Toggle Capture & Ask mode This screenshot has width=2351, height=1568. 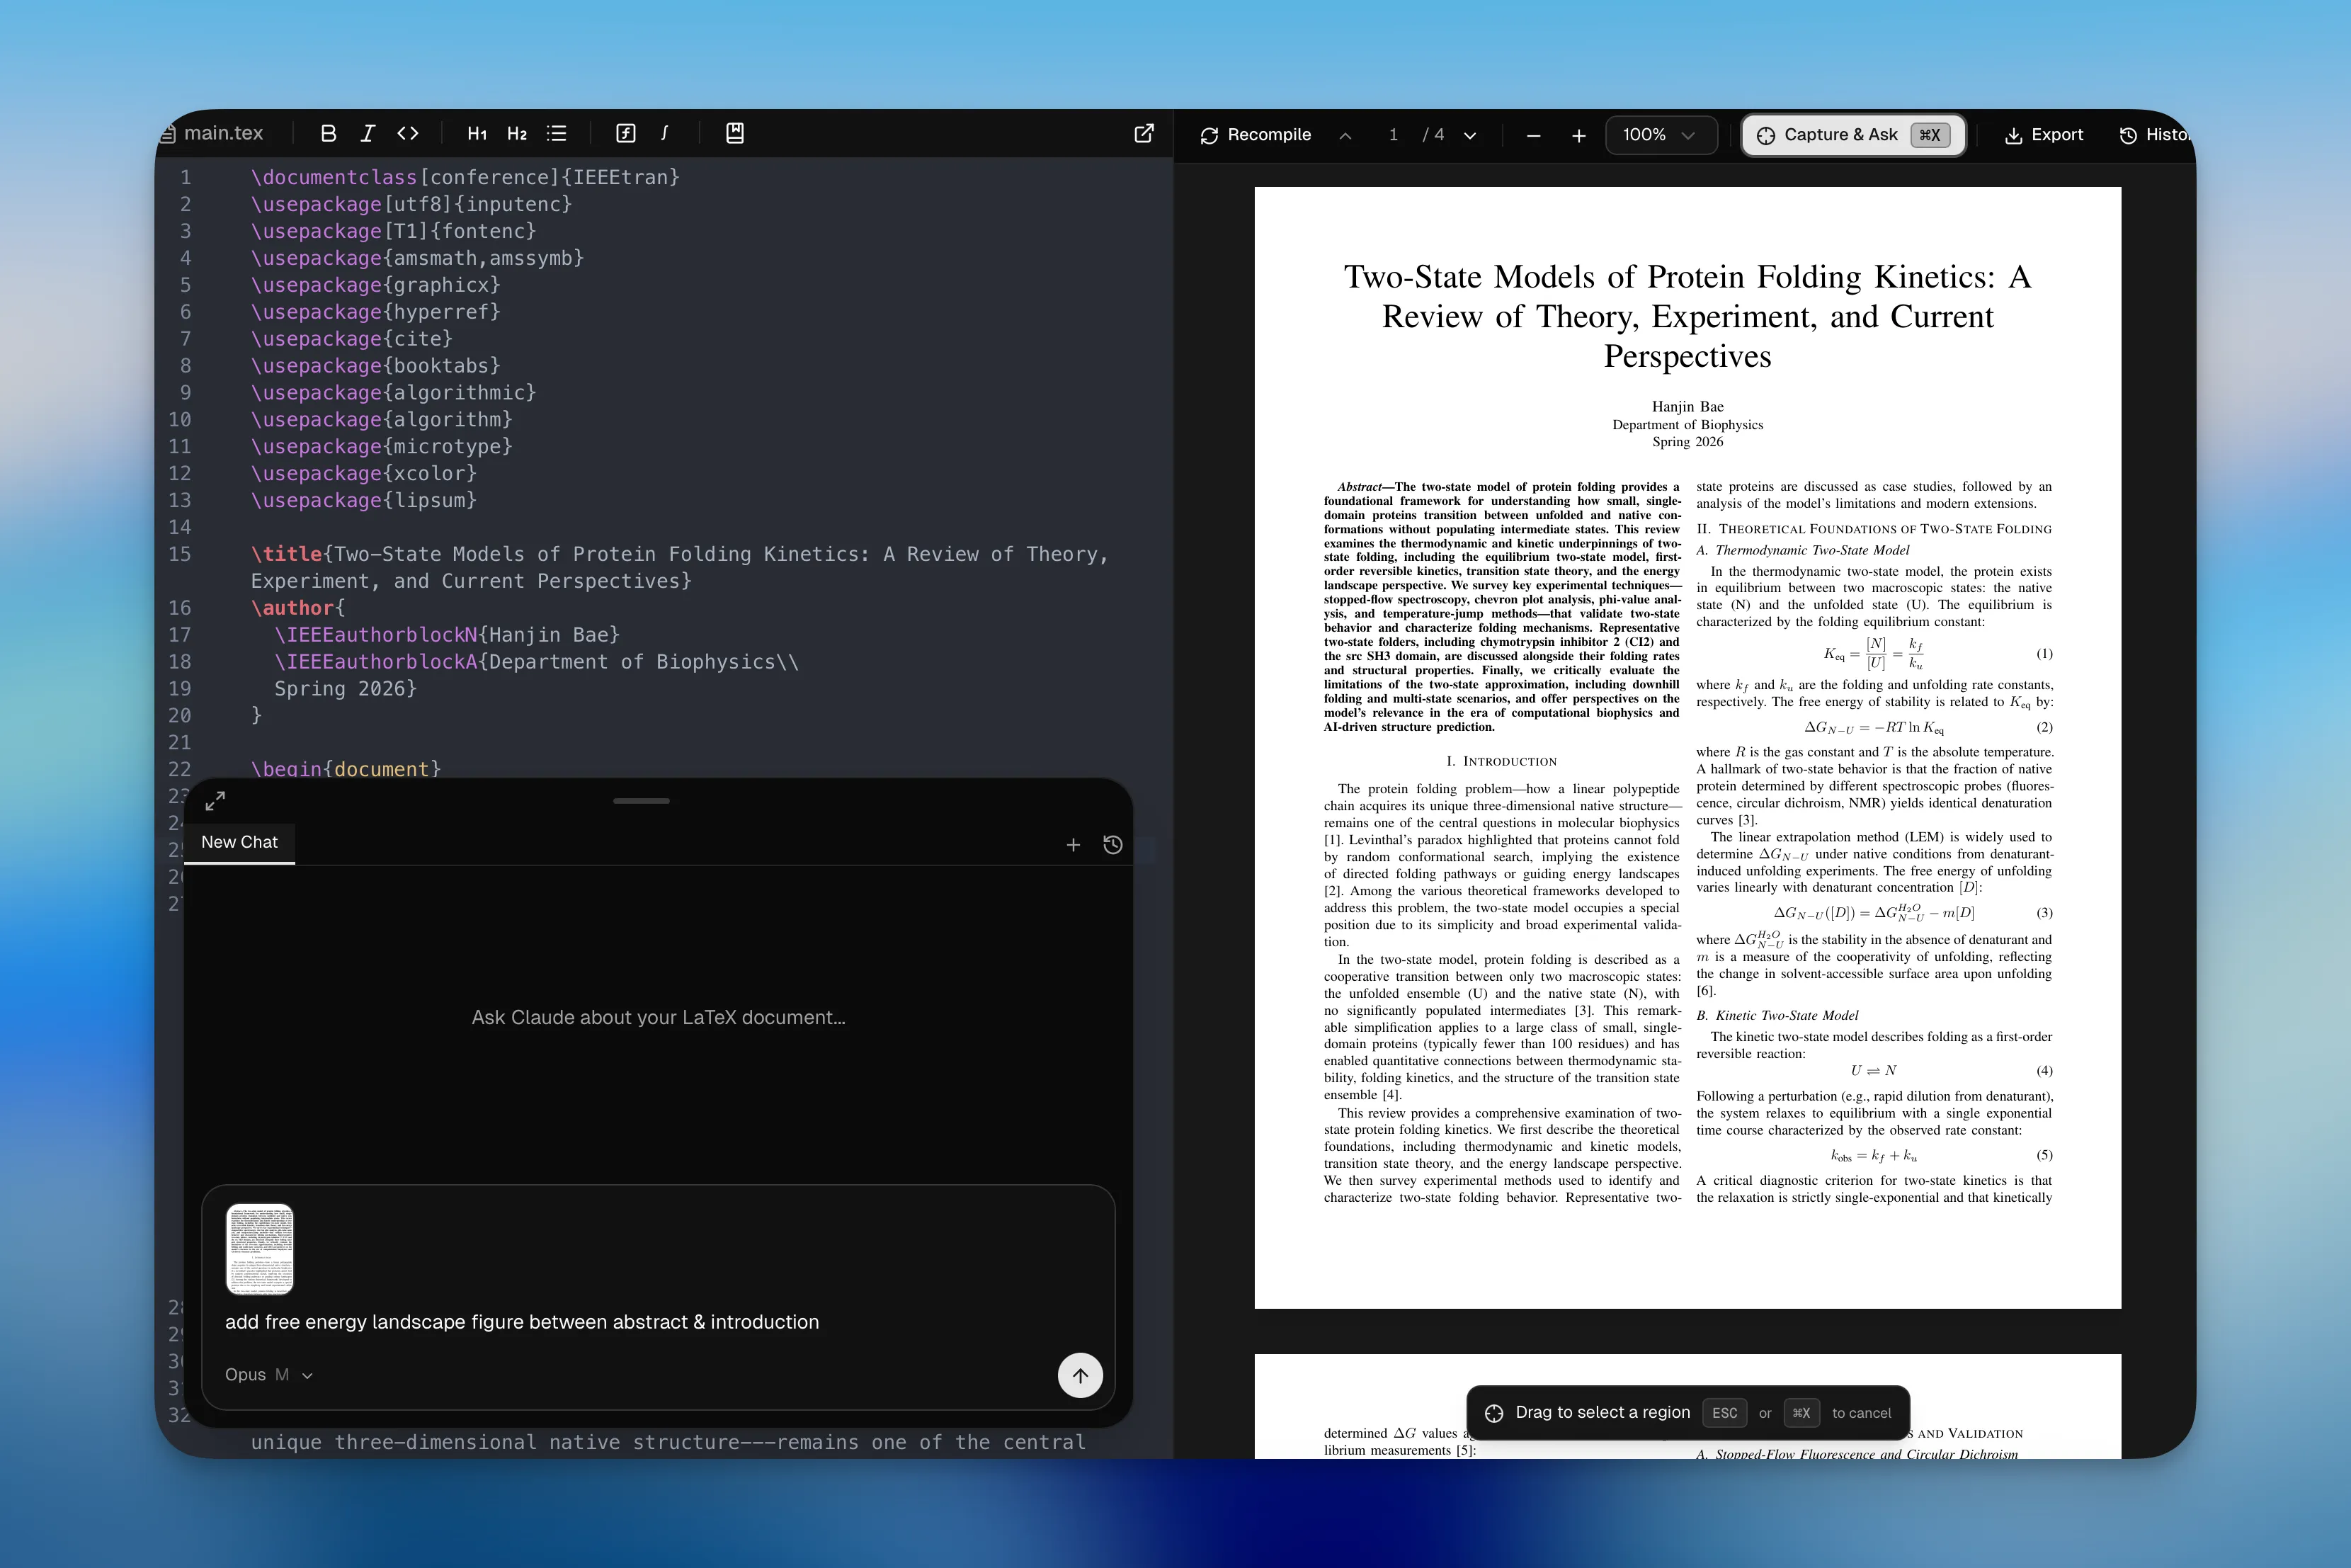1852,135
